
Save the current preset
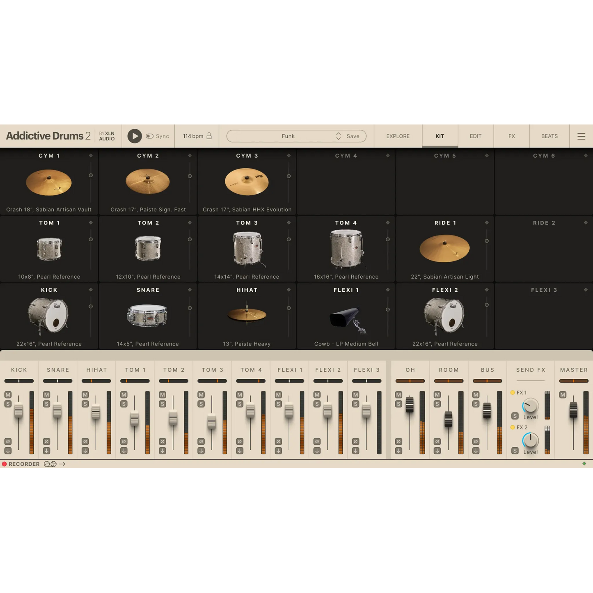click(x=352, y=136)
